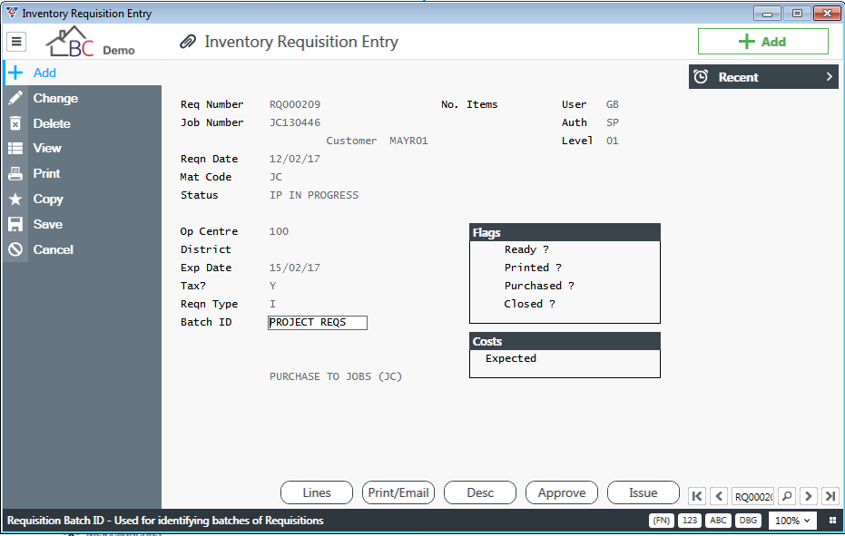
Task: Click the circle-slash Cancel icon
Action: (x=15, y=249)
